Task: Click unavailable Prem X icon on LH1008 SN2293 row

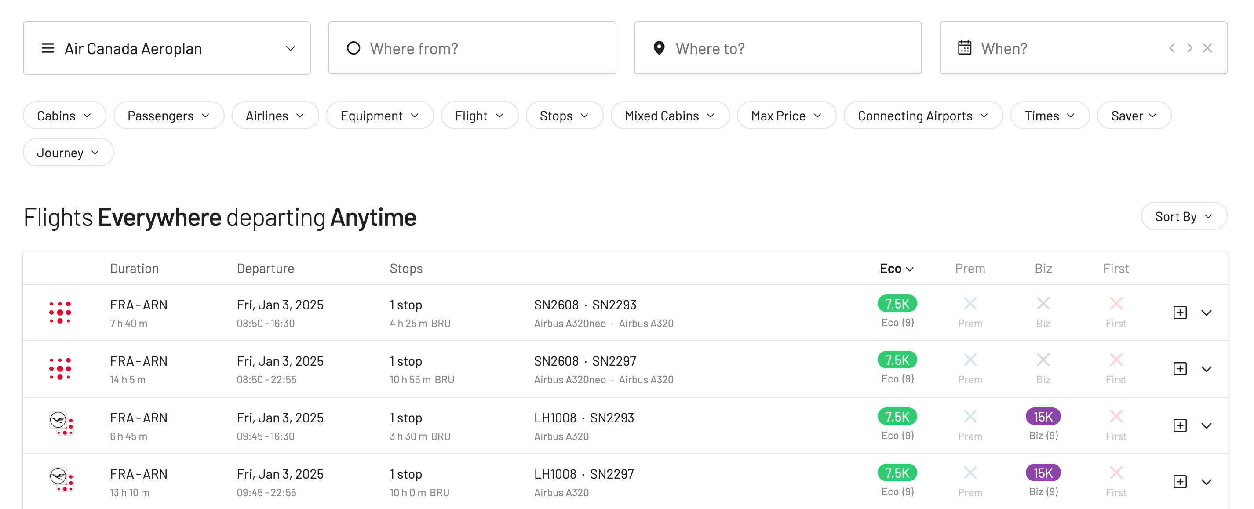Action: (x=970, y=417)
